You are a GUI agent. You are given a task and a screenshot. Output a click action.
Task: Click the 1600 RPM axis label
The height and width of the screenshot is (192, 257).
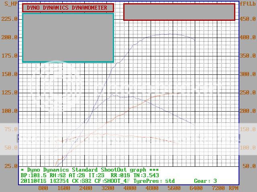64,188
